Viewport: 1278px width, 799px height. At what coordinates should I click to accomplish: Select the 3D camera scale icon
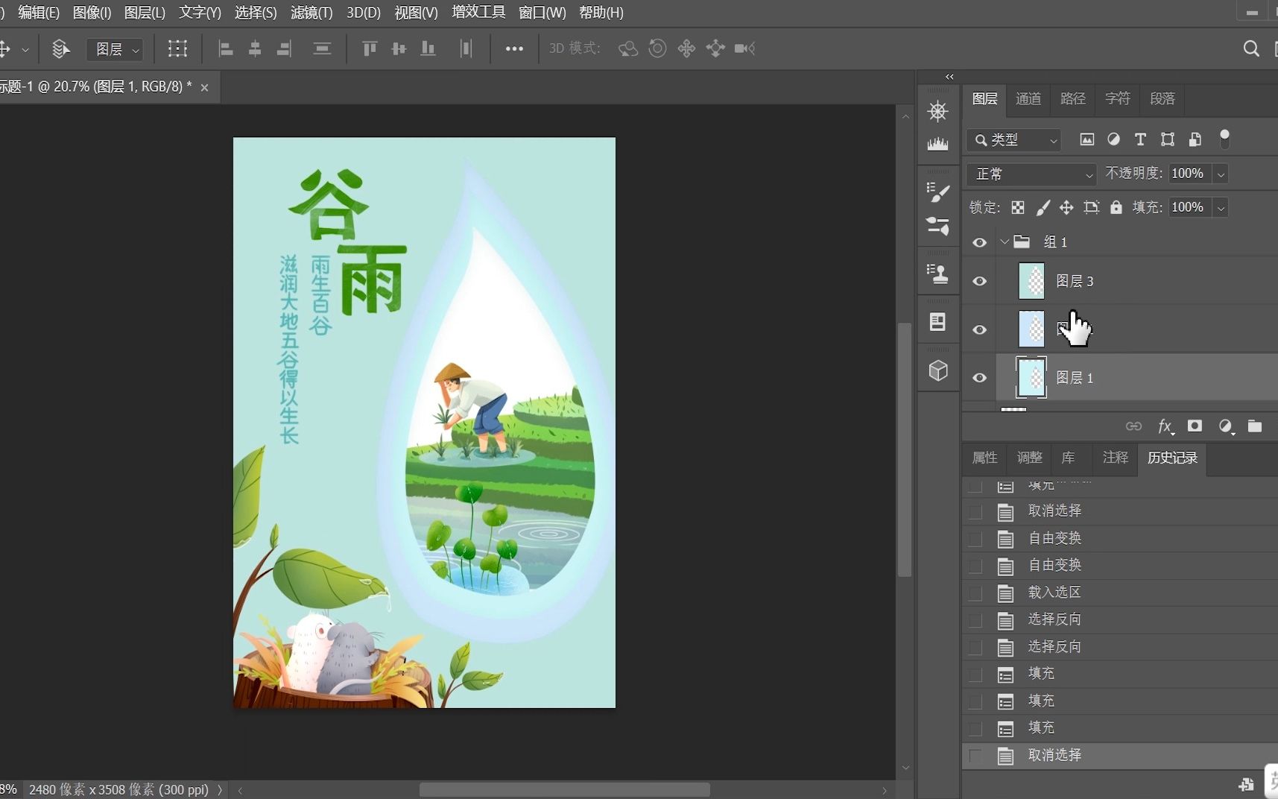click(x=744, y=49)
